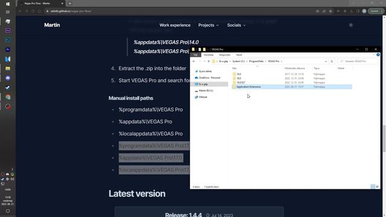This screenshot has height=217, width=386.
Task: Click the browser Update button
Action: pyautogui.click(x=376, y=11)
